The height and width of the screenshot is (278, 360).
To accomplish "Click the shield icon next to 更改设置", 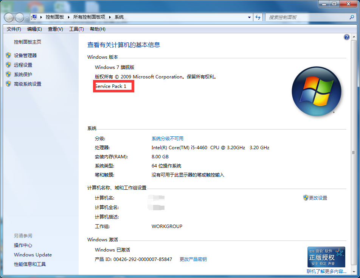I will [306, 198].
